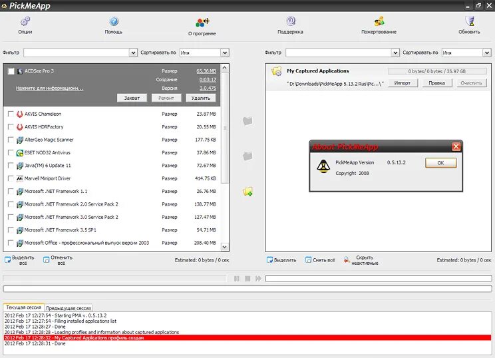Image resolution: width=495 pixels, height=358 pixels.
Task: Close the About PickMeApp dialog
Action: click(x=456, y=146)
